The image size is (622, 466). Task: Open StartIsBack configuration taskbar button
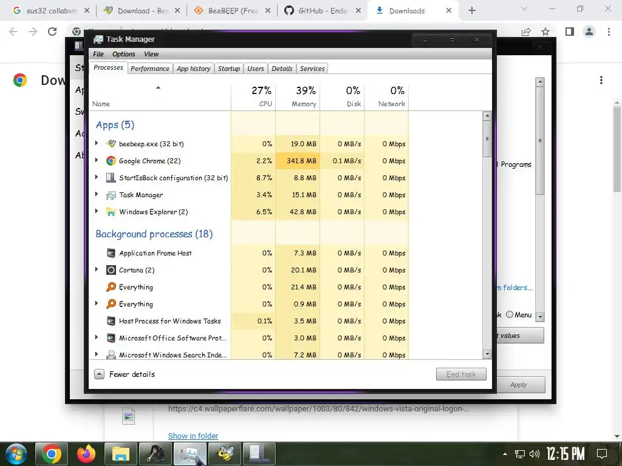point(259,454)
